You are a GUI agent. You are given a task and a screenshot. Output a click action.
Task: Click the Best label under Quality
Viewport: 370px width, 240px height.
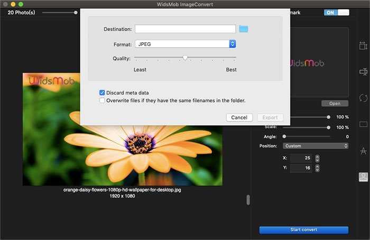click(231, 70)
